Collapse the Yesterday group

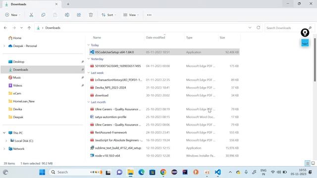89,59
